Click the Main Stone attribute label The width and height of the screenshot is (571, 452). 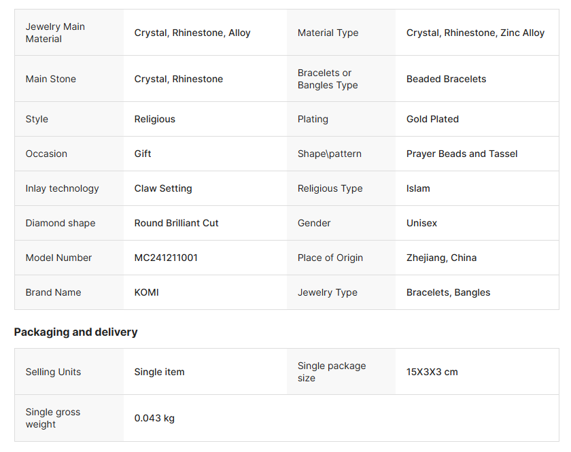click(x=51, y=79)
